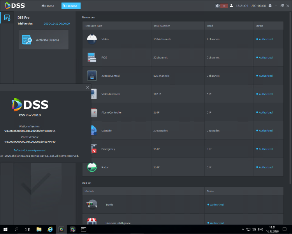The width and height of the screenshot is (292, 234).
Task: Open the red alarm counter badge
Action: click(x=224, y=6)
